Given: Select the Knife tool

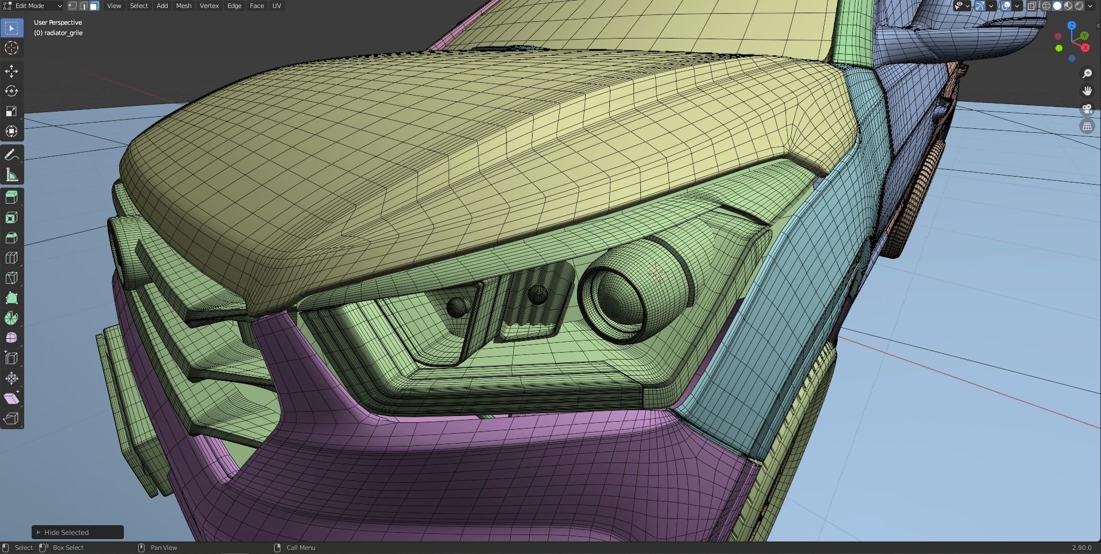Looking at the screenshot, I should [x=12, y=278].
